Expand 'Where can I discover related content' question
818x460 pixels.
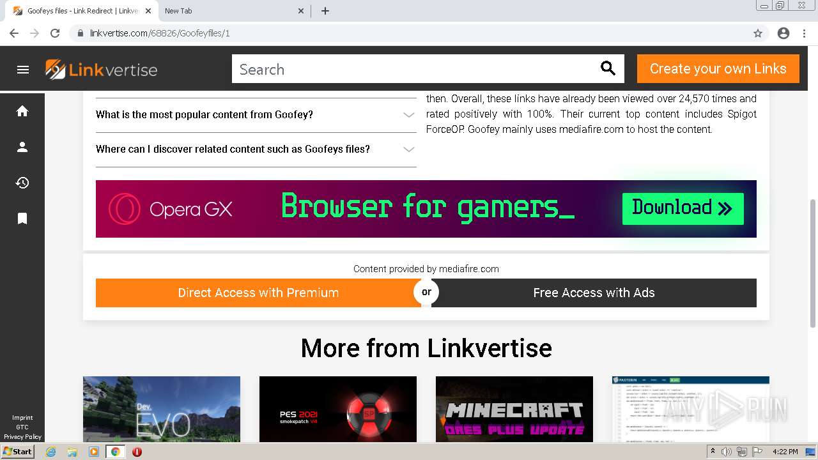point(256,149)
